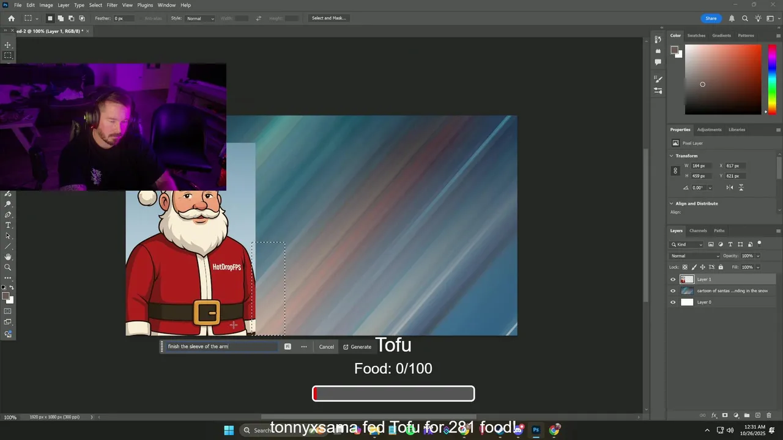
Task: Hide the cartoon of santas layer
Action: pos(673,291)
